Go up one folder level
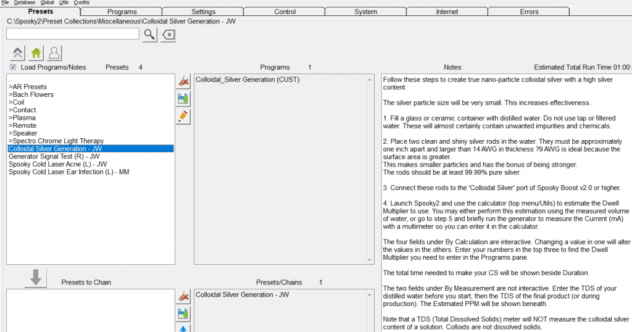 17,53
